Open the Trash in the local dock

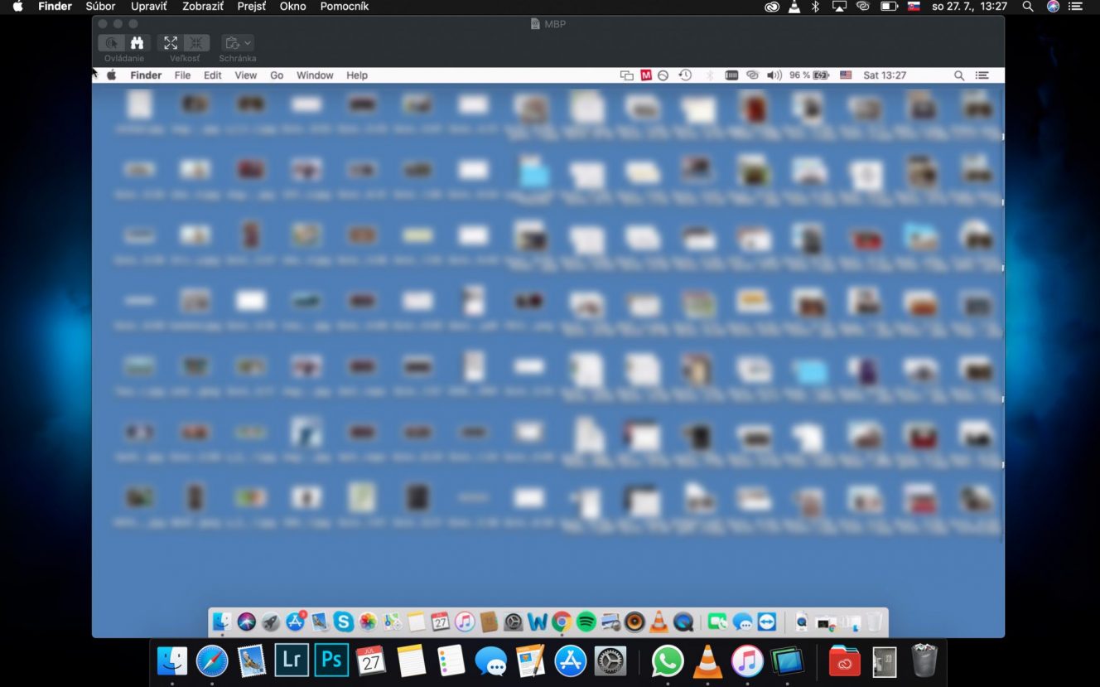[x=924, y=660]
